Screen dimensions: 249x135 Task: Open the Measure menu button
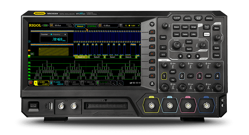[176, 27]
